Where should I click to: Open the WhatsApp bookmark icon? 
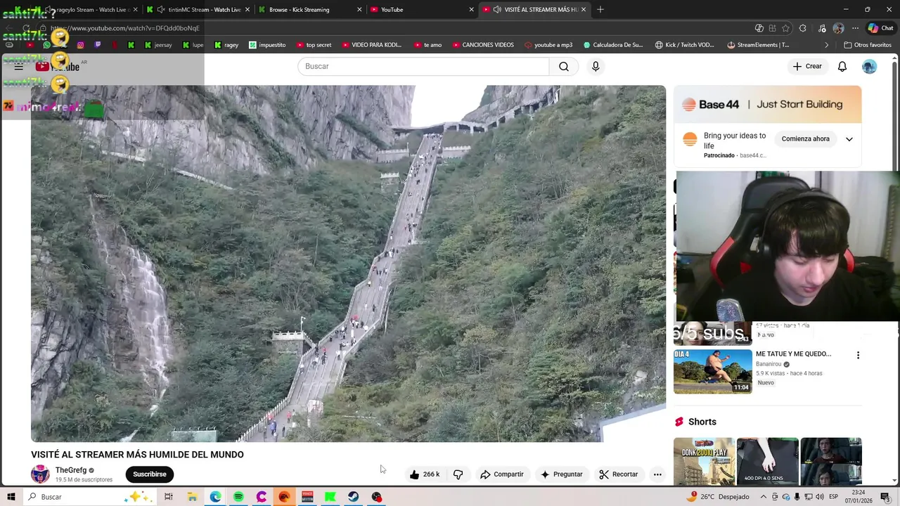46,45
